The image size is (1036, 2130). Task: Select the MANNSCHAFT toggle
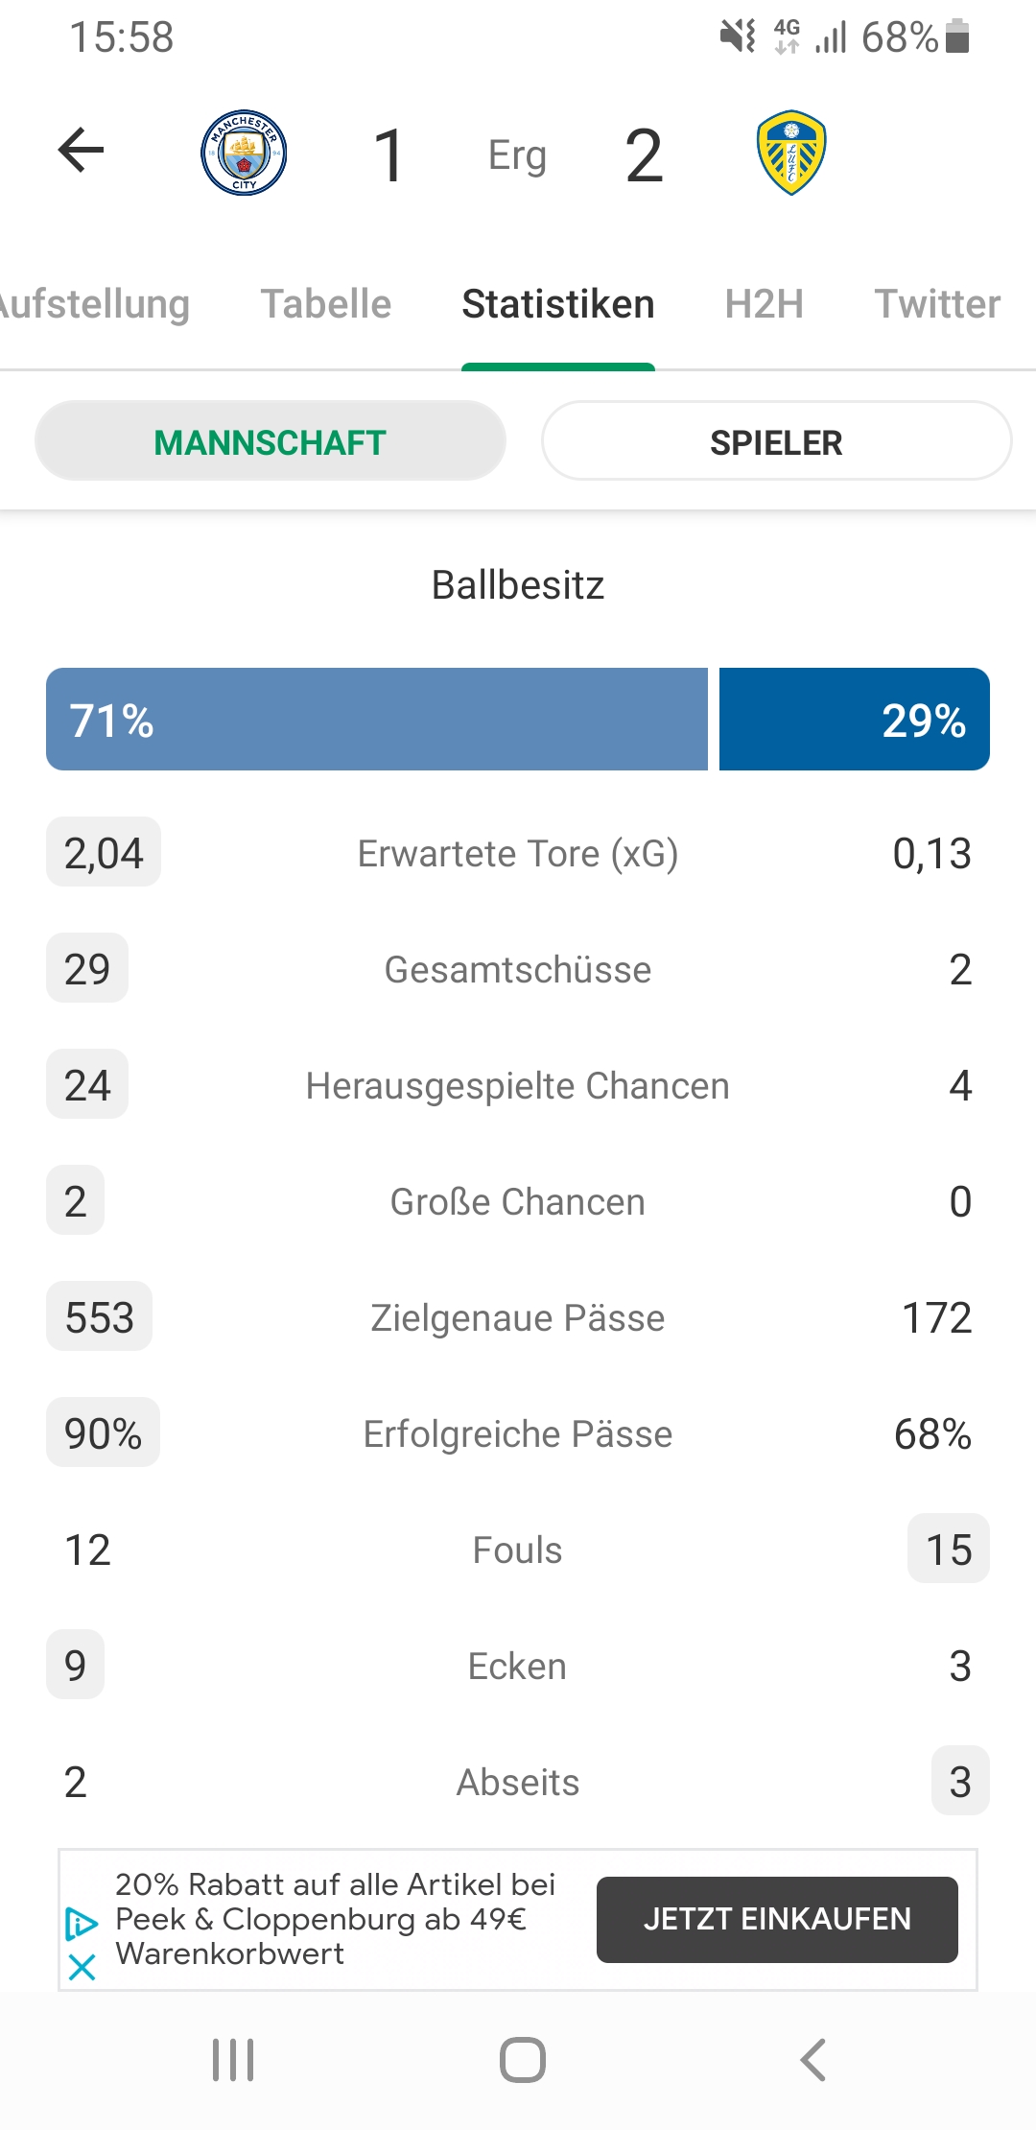(271, 441)
